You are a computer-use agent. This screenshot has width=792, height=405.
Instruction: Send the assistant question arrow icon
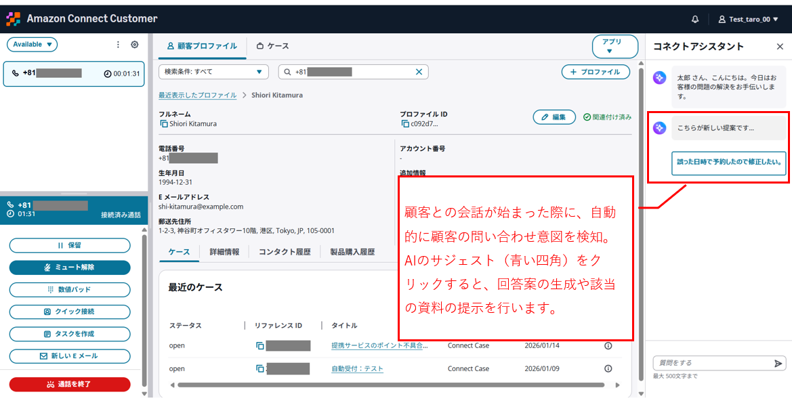778,363
